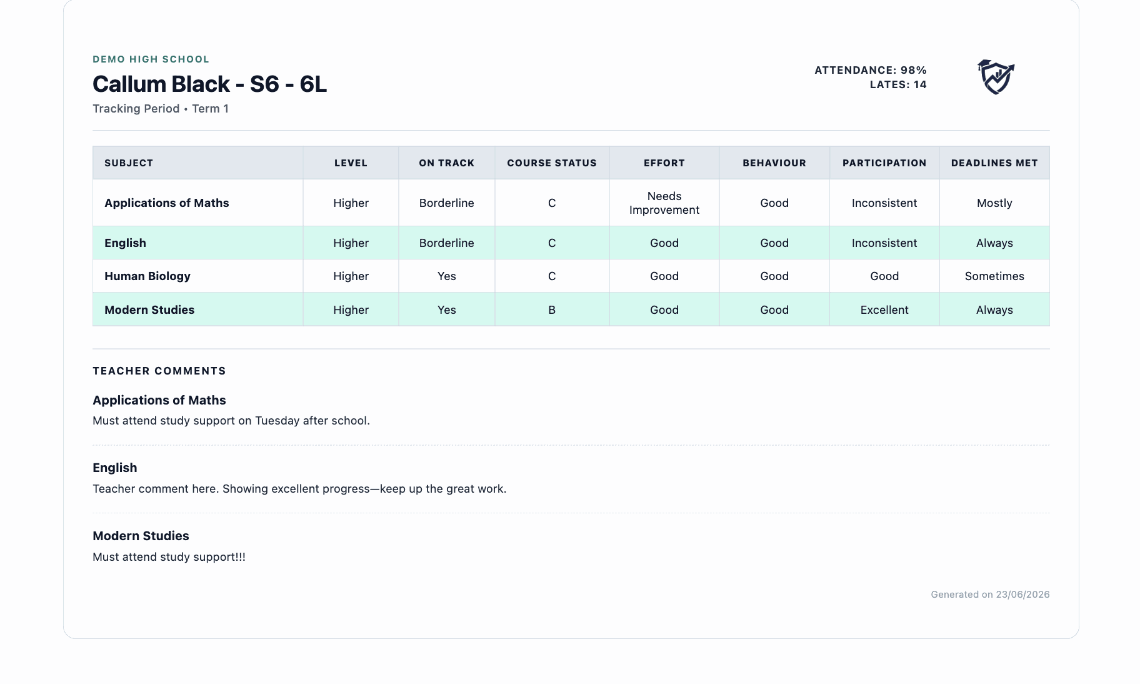Click Sometimes deadlines cell for Human Biology
This screenshot has height=684, width=1140.
pyautogui.click(x=994, y=276)
